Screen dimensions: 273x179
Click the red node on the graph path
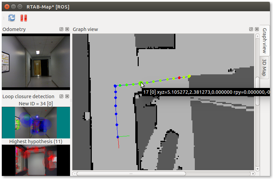point(179,78)
